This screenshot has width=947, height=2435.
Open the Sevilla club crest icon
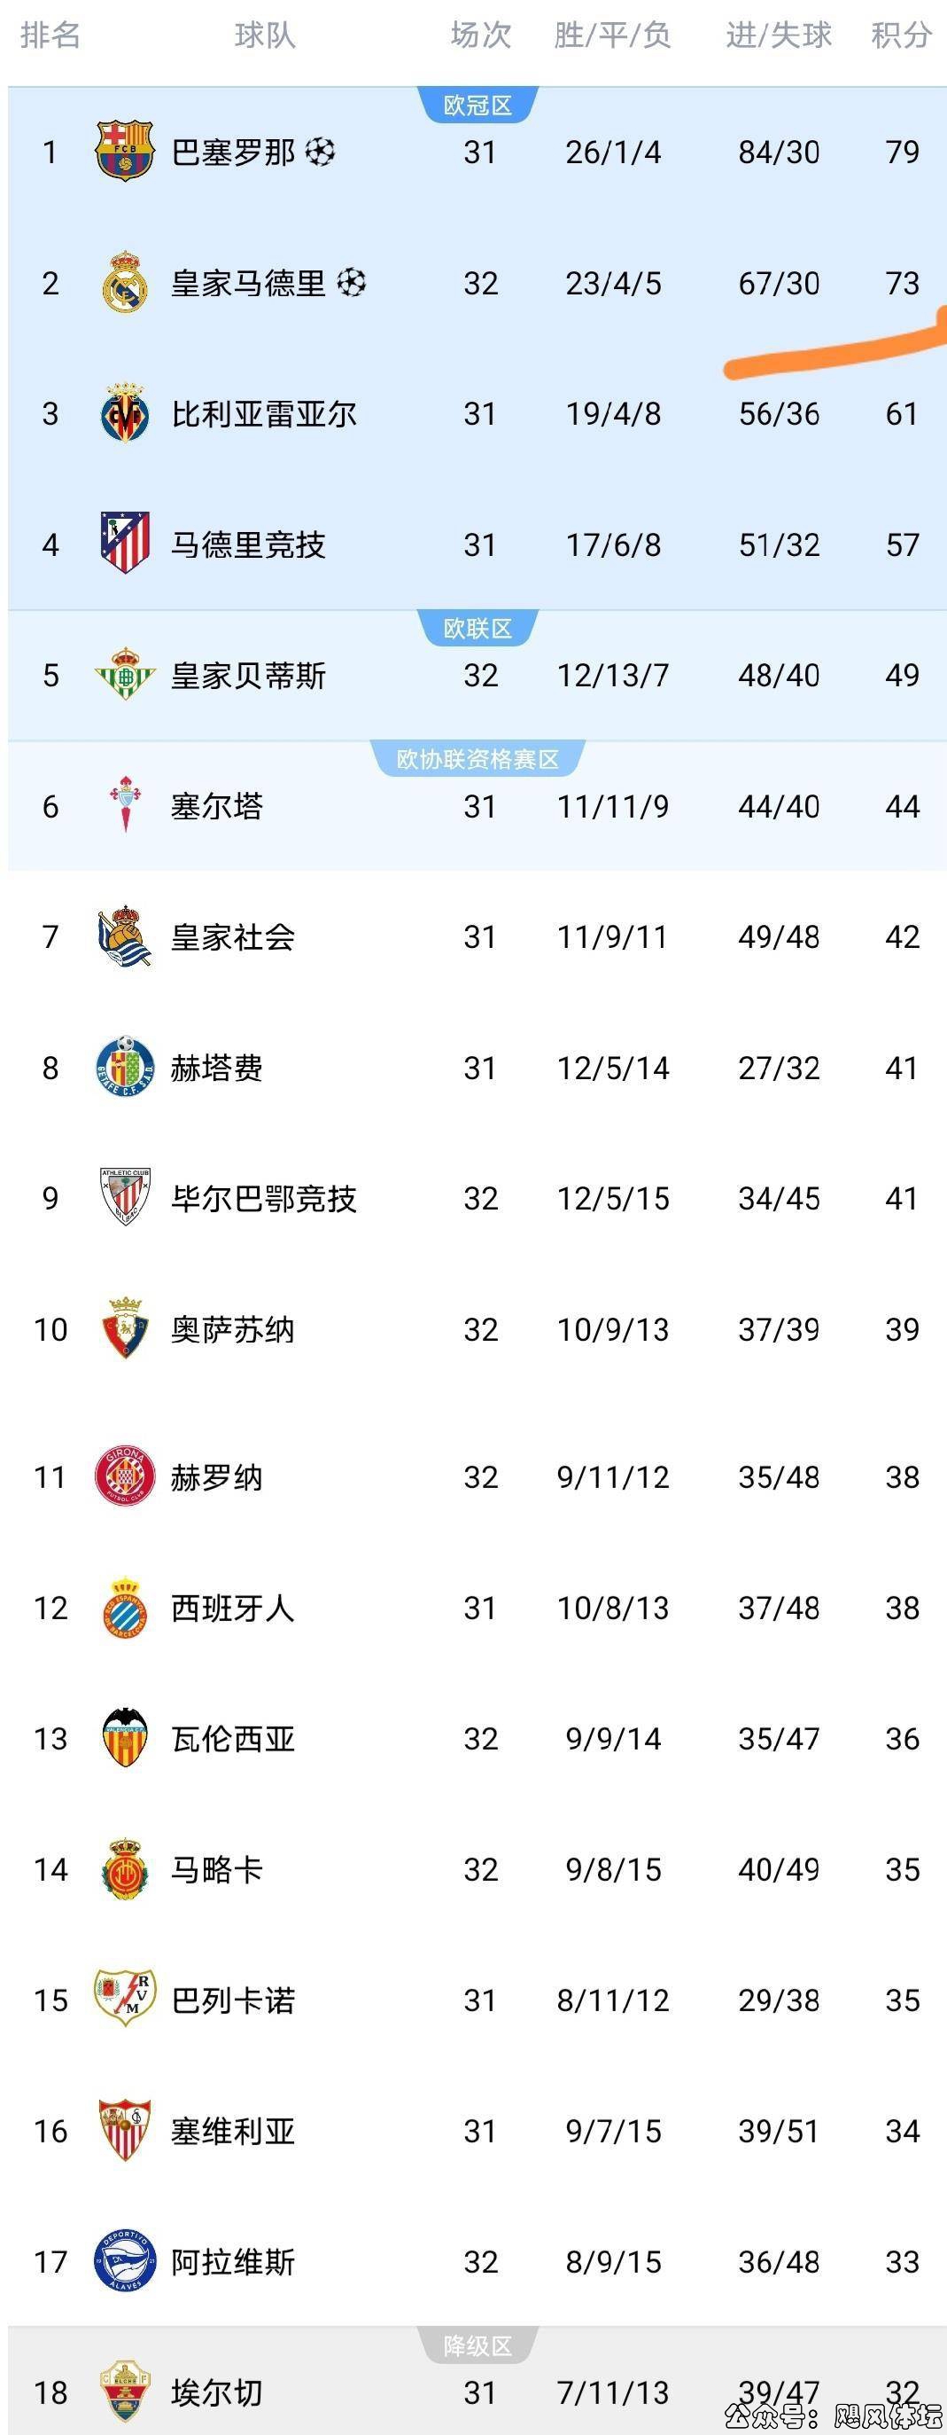(125, 2131)
